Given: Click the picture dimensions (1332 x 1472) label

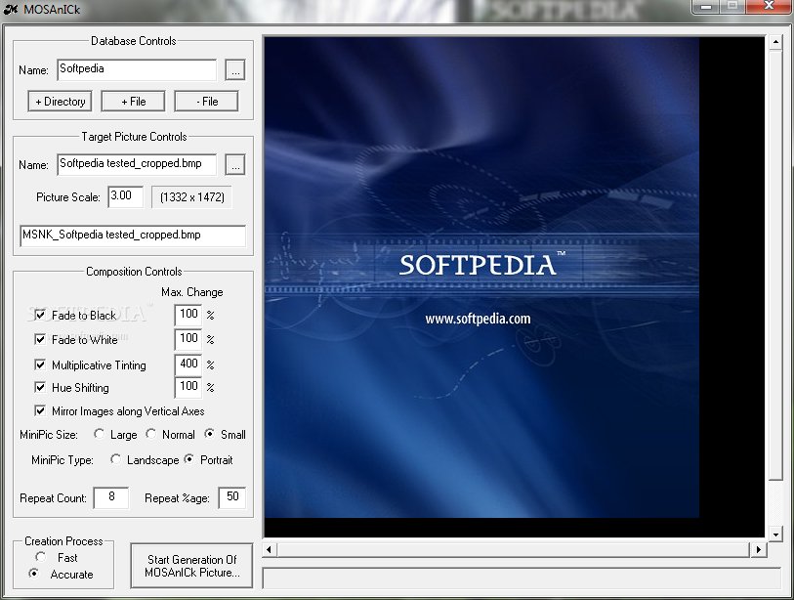Looking at the screenshot, I should coord(192,197).
